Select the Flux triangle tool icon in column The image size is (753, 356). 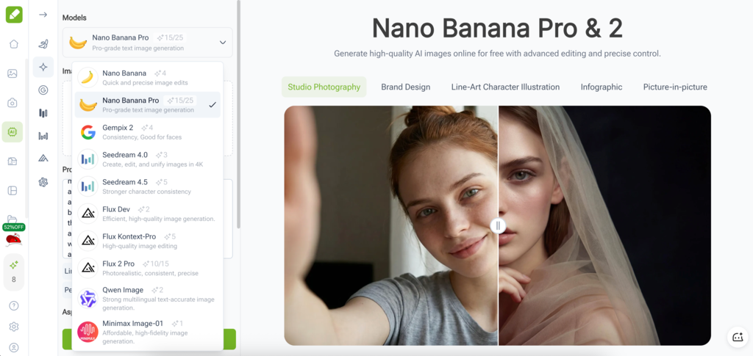[x=43, y=158]
